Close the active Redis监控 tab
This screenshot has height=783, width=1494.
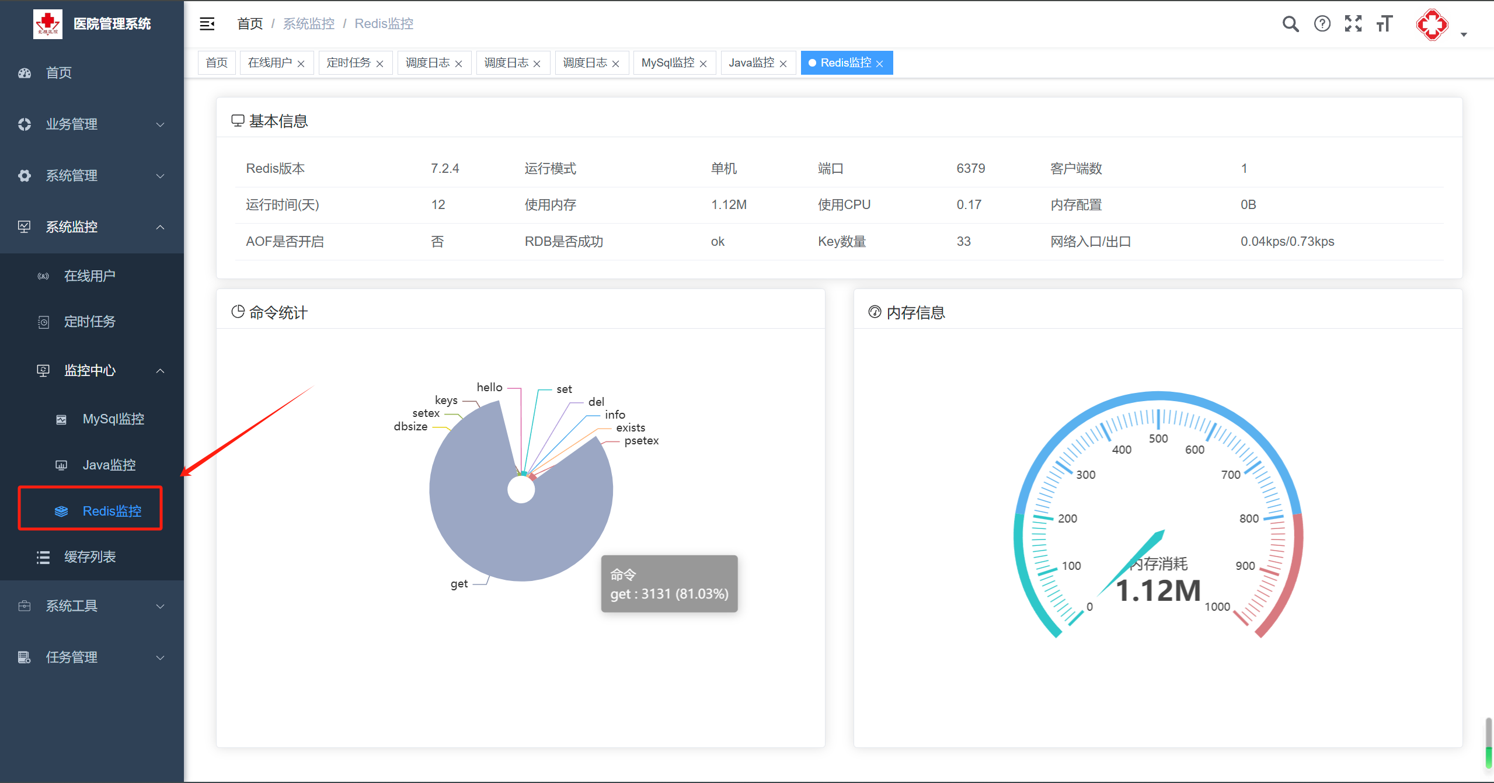pos(879,64)
